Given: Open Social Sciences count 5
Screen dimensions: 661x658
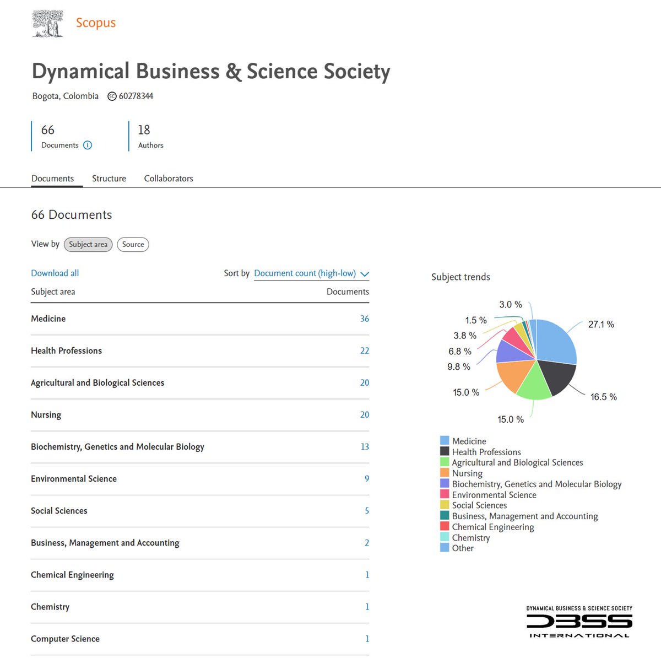Looking at the screenshot, I should 367,510.
